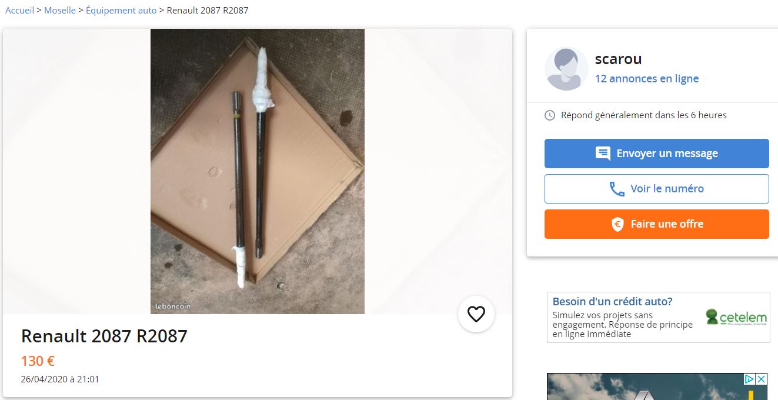Reveal the phone number with Voir le numéro
This screenshot has width=778, height=400.
click(657, 189)
